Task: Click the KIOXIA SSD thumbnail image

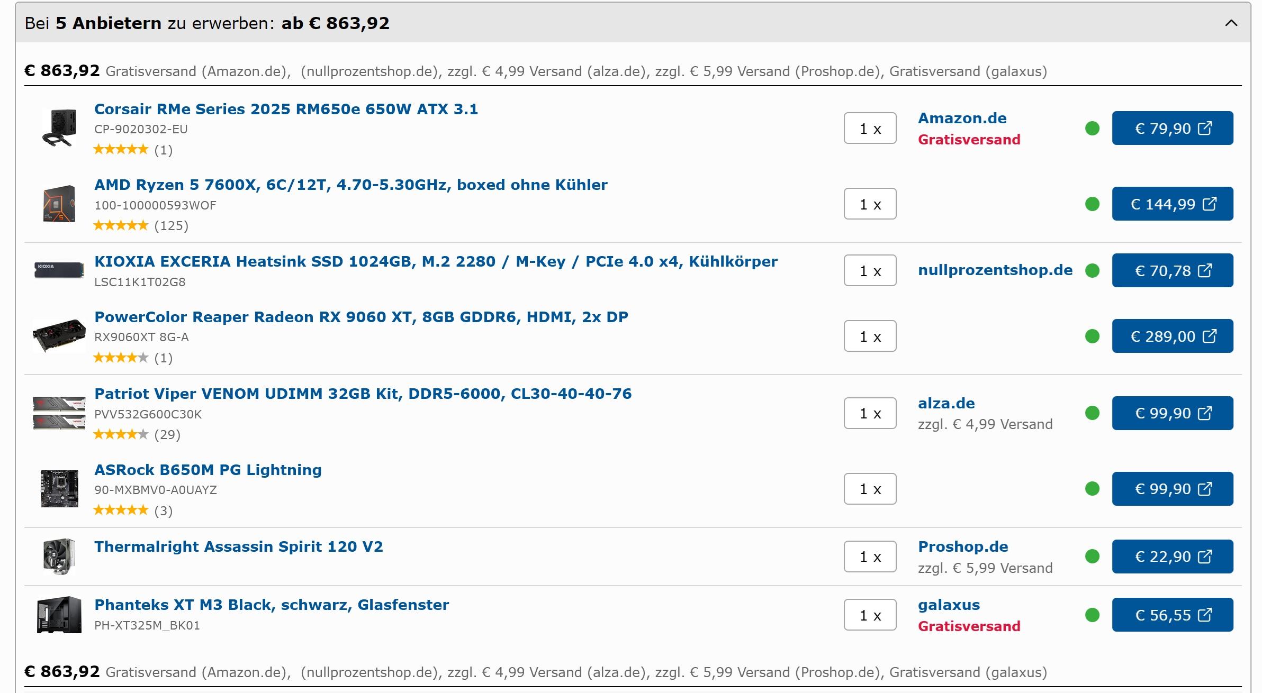Action: [x=59, y=270]
